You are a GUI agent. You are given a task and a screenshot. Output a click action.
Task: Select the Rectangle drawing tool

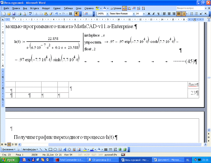(x=51, y=149)
